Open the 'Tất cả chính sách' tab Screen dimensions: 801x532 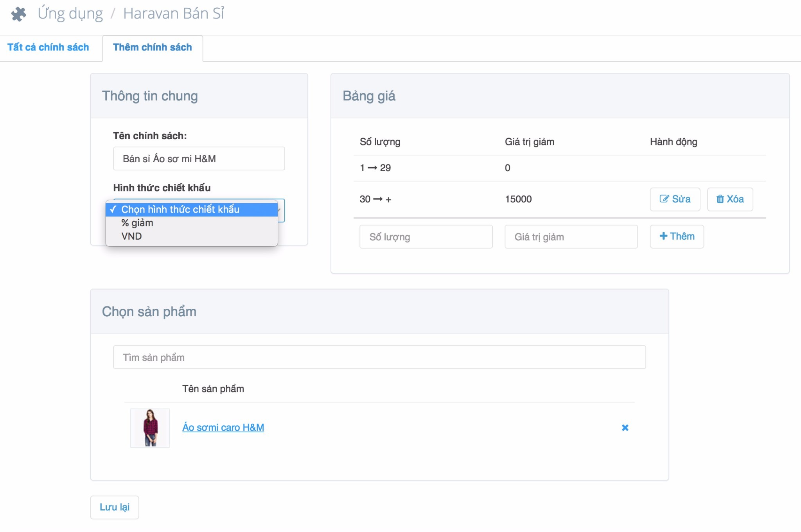pyautogui.click(x=48, y=47)
